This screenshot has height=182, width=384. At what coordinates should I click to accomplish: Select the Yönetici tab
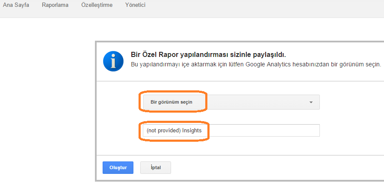click(x=136, y=6)
